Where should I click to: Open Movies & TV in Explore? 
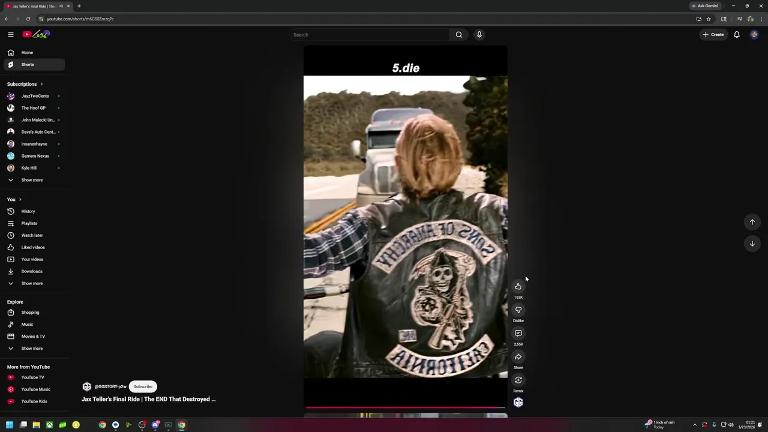click(34, 337)
